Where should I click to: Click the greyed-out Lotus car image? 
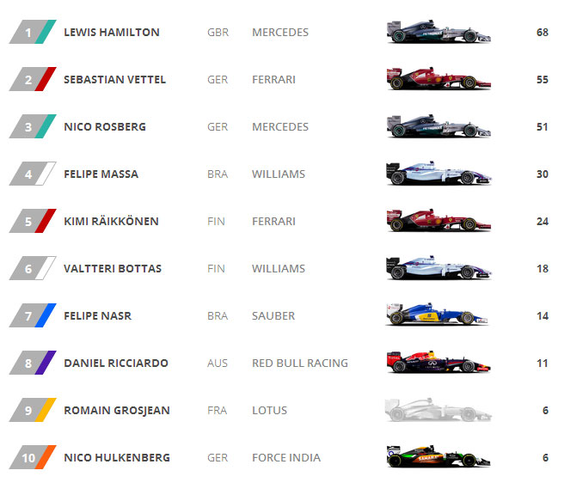tap(438, 410)
